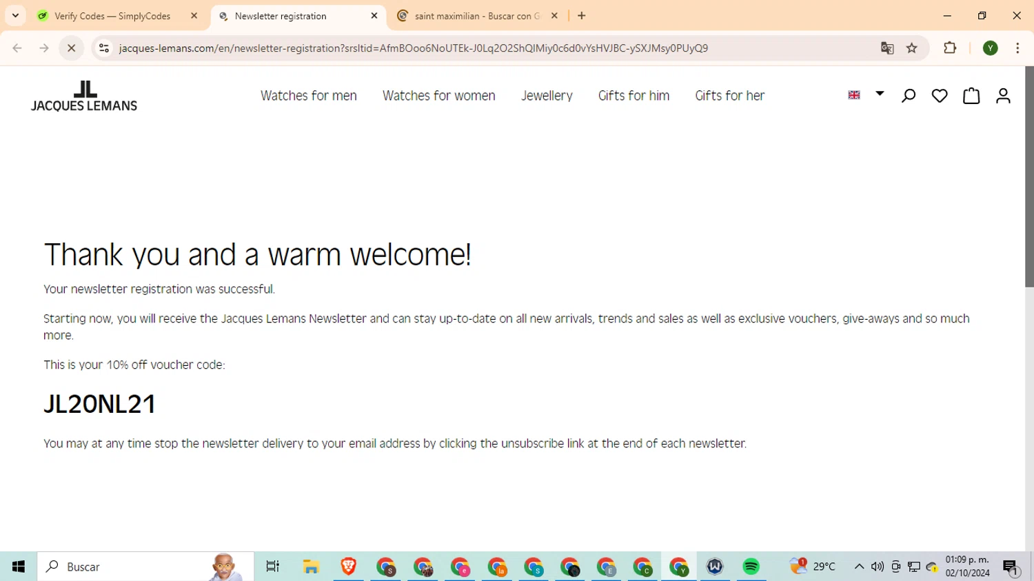Open Chrome three-dot menu
Viewport: 1034px width, 581px height.
click(1017, 48)
